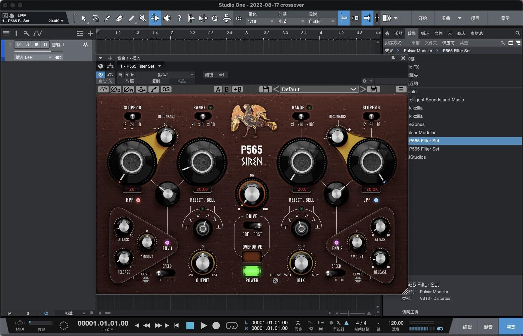Toggle the plugin bypass power button

(x=101, y=74)
